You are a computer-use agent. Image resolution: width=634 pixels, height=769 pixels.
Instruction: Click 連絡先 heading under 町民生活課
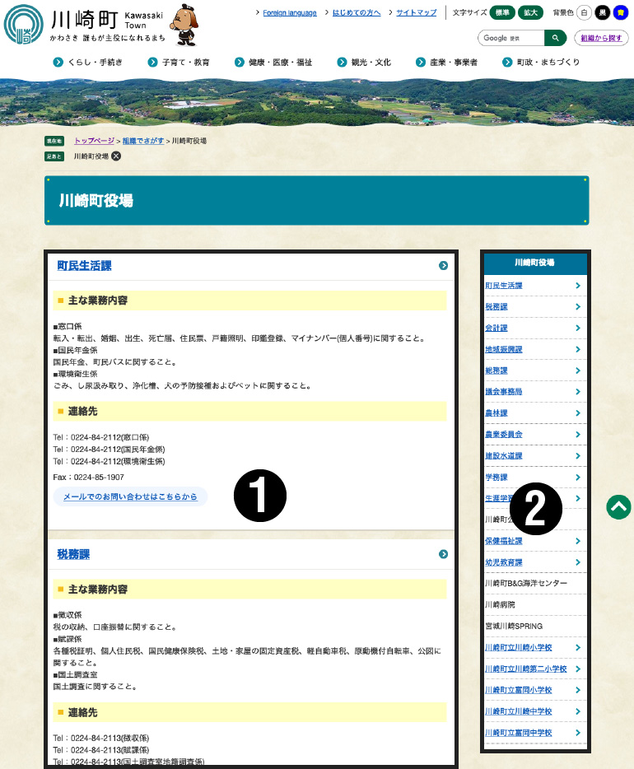click(x=249, y=411)
